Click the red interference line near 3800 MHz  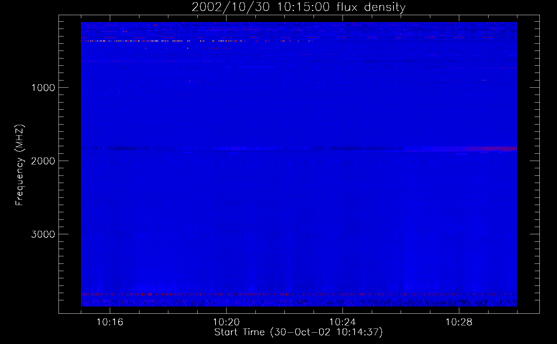[299, 294]
